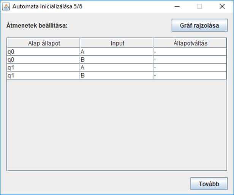
Task: Click the Gráf rajzolása button
Action: click(199, 25)
